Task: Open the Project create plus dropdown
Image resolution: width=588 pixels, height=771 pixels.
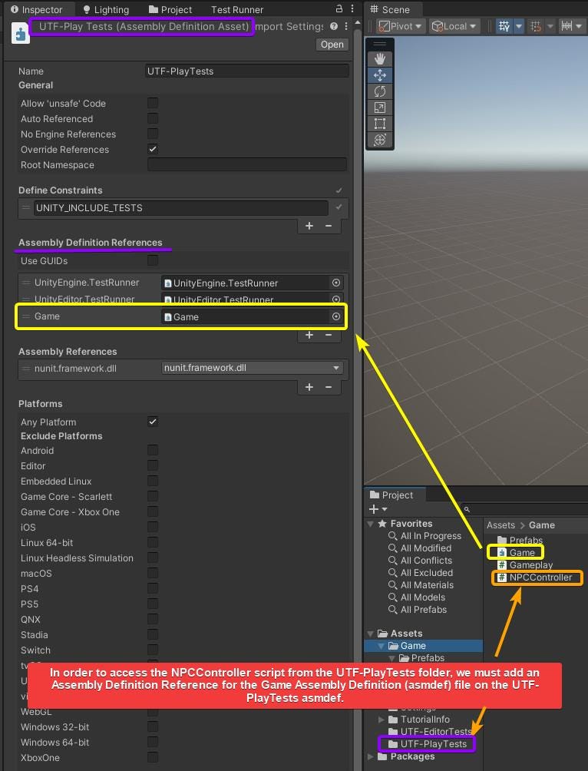Action: click(x=378, y=509)
